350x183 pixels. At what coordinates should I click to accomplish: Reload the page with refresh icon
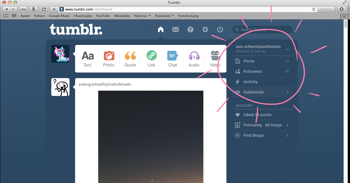[314, 9]
